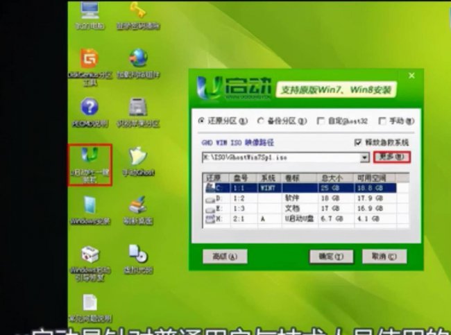Open the My Computer desktop icon
The height and width of the screenshot is (335, 451).
(90, 15)
